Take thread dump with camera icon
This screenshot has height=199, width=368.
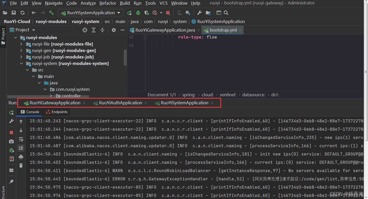[11, 141]
